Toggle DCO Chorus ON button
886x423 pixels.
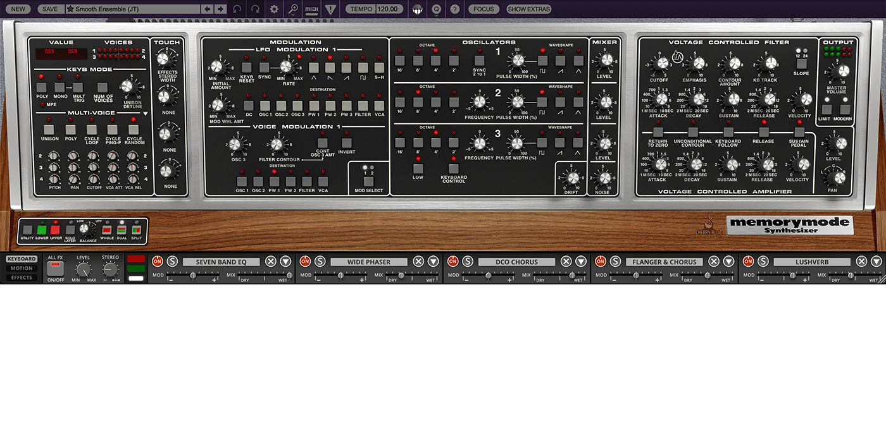[x=452, y=261]
